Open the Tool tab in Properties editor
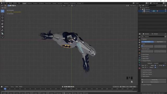 pyautogui.click(x=139, y=37)
